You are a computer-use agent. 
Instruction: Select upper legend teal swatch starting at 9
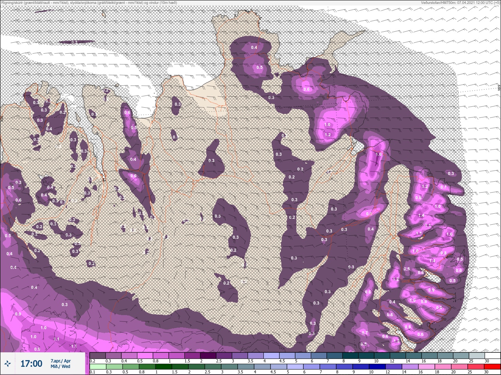367,356
